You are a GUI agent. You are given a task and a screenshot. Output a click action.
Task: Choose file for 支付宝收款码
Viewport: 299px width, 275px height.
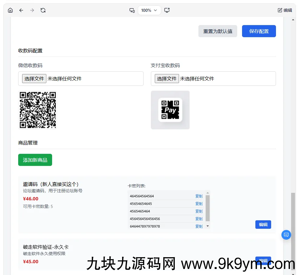(x=167, y=79)
